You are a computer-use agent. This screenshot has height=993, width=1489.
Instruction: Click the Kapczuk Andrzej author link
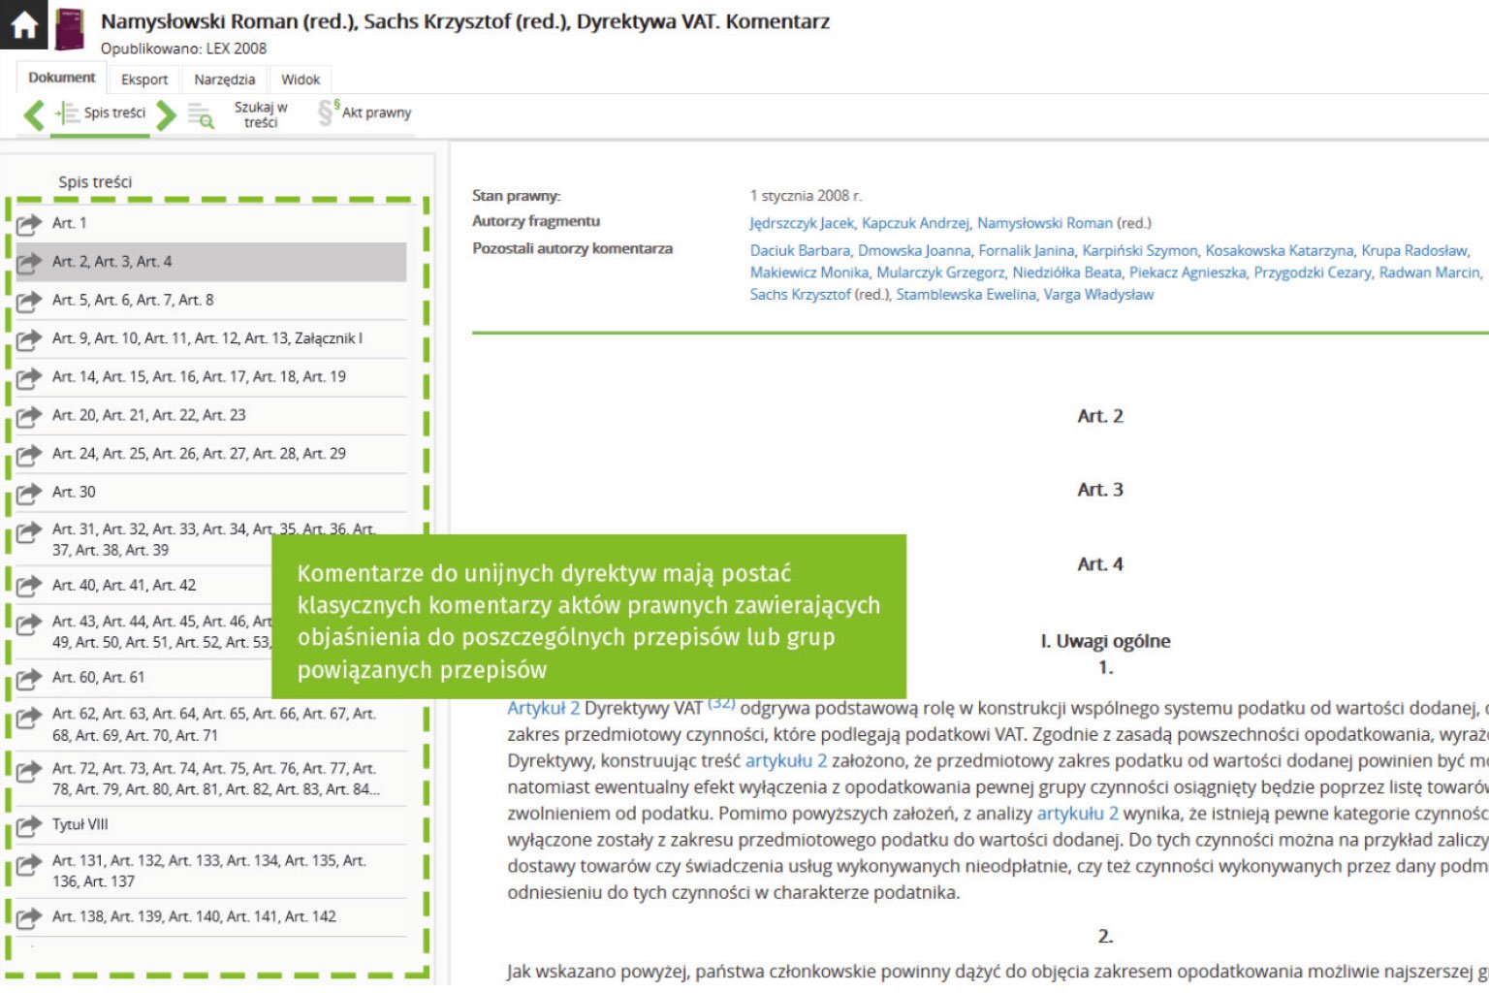point(915,223)
